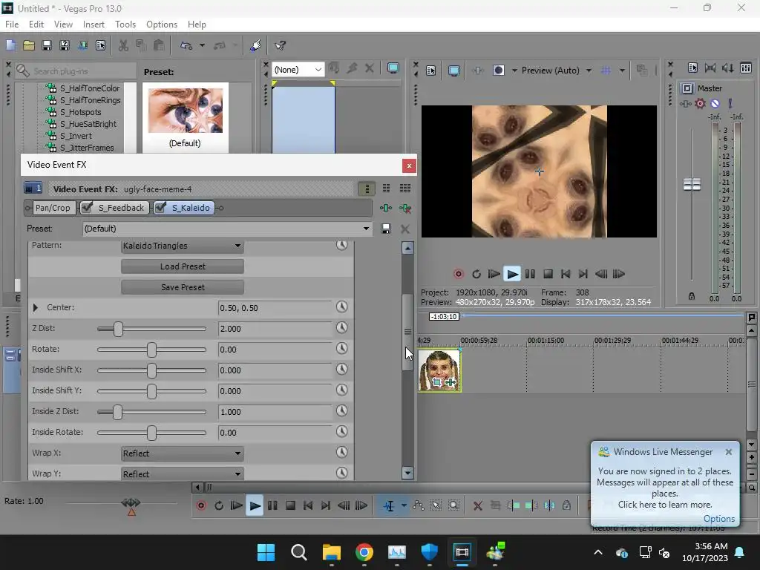Click the Inside Rotate slider handle
Screen dimensions: 760x570
coord(151,433)
